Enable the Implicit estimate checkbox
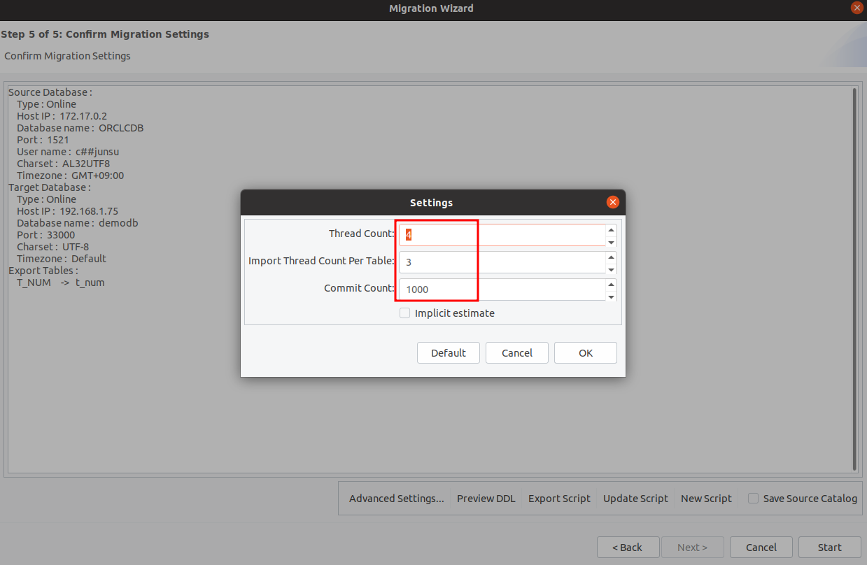 click(x=404, y=313)
